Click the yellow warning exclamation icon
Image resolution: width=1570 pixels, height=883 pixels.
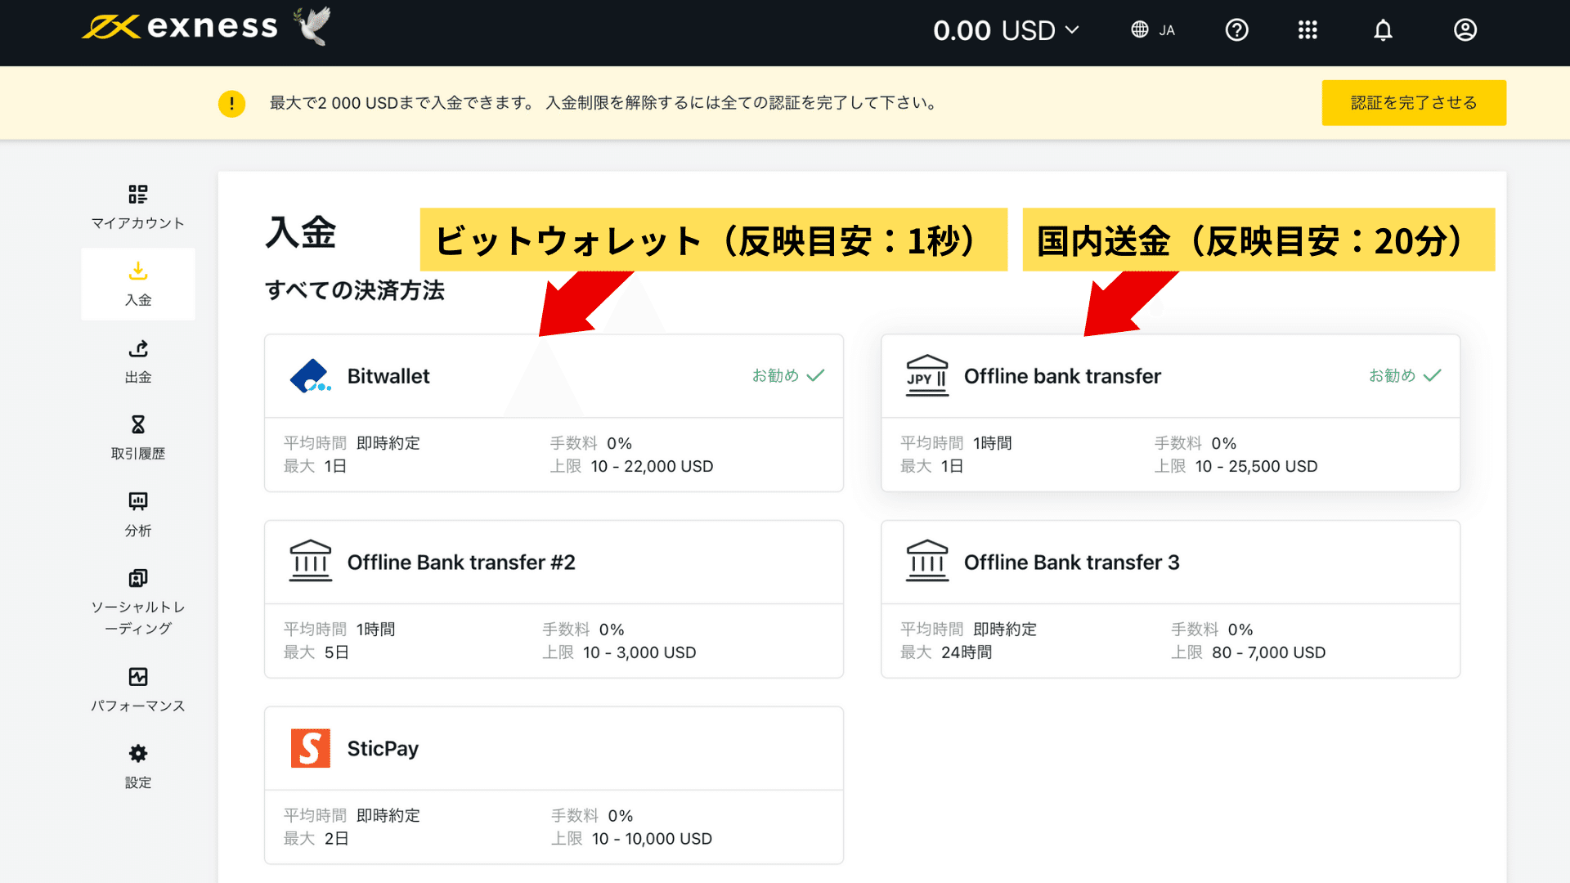pos(231,104)
